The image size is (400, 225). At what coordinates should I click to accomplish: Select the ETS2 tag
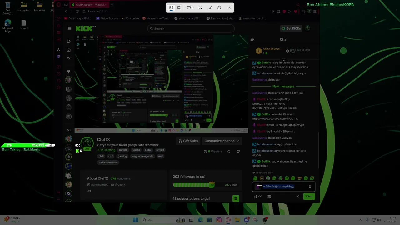pyautogui.click(x=148, y=150)
